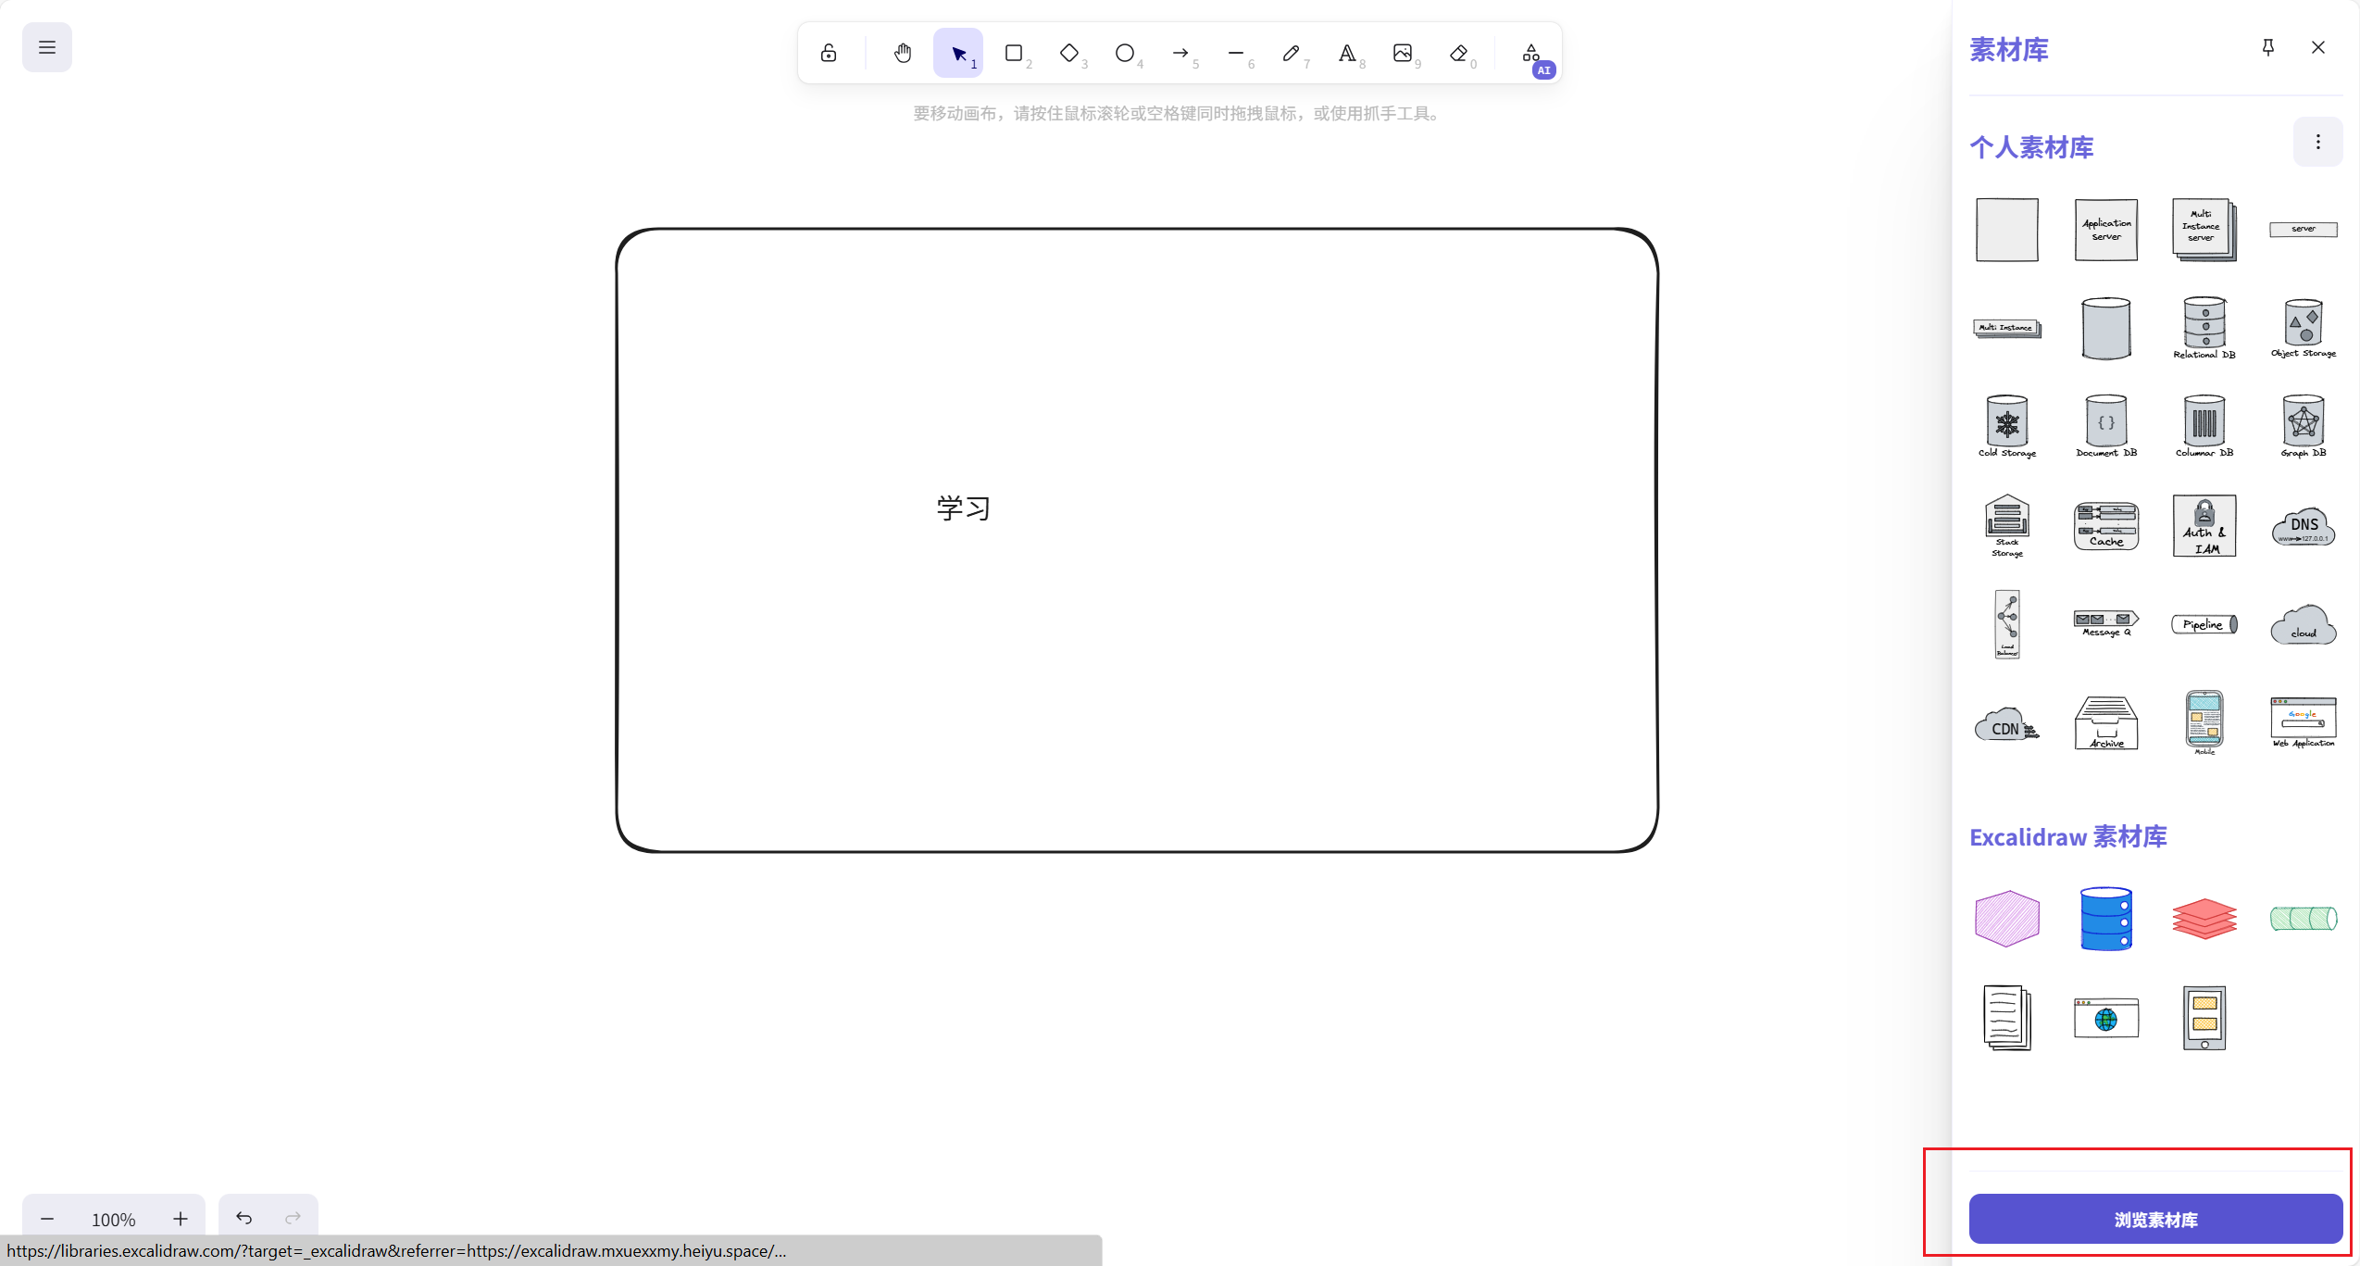
Task: Redo the last undone action
Action: point(293,1218)
